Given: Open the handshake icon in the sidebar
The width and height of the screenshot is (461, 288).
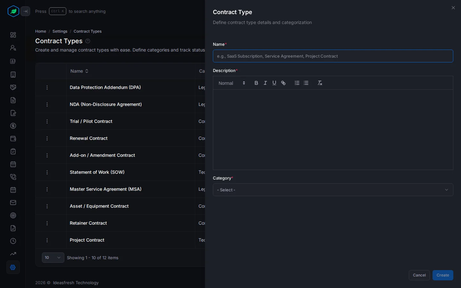Looking at the screenshot, I should (13, 87).
